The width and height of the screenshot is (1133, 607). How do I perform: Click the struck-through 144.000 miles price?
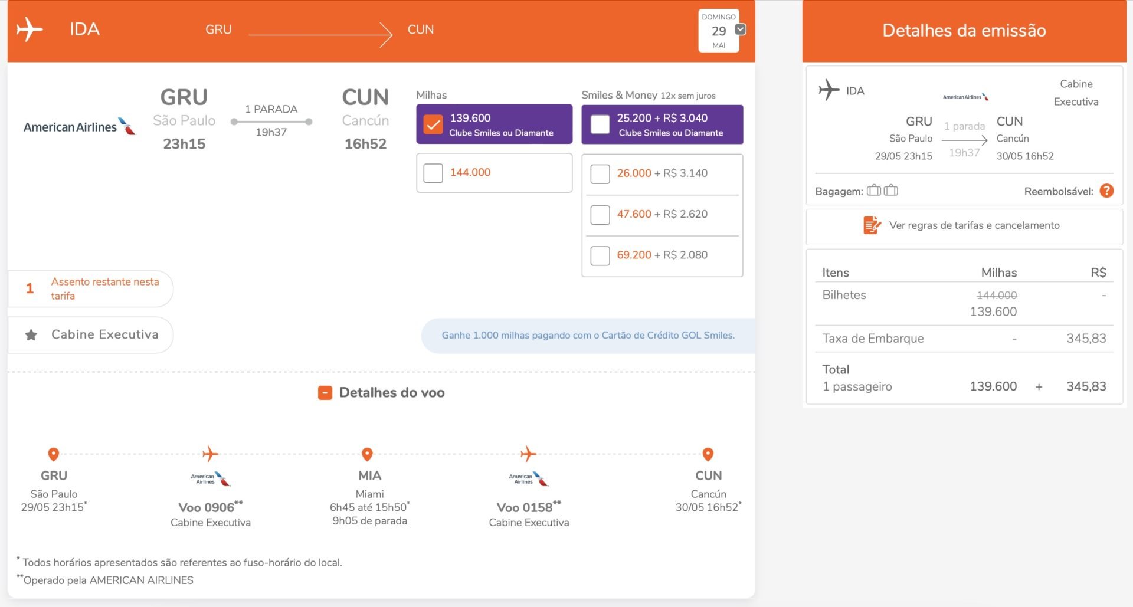click(997, 295)
